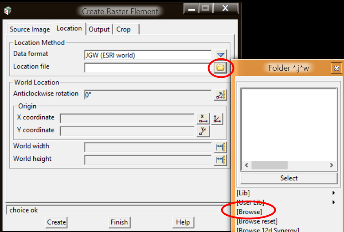Screen dimensions: 344x232
Task: Click the 'choice ok' status message bar
Action: point(117,210)
